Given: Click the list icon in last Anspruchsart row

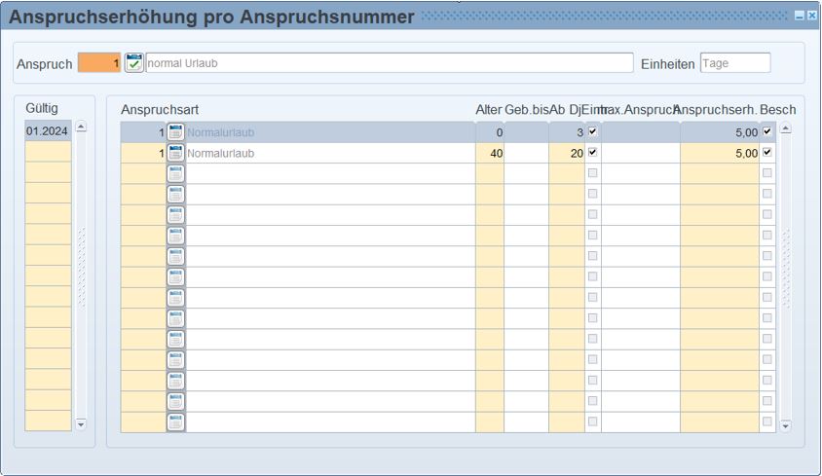Looking at the screenshot, I should click(x=175, y=422).
